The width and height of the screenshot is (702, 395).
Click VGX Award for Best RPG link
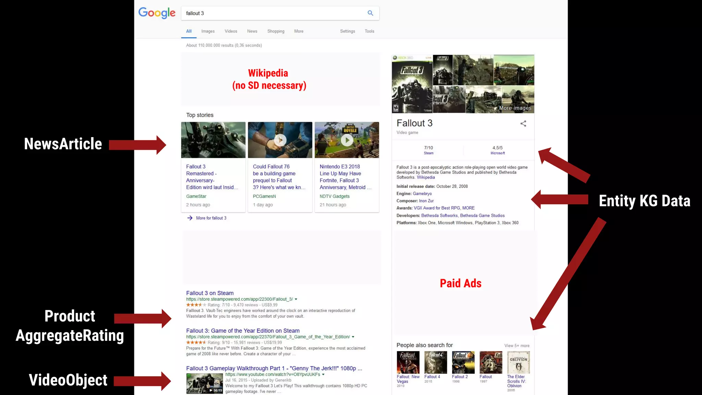pyautogui.click(x=437, y=208)
